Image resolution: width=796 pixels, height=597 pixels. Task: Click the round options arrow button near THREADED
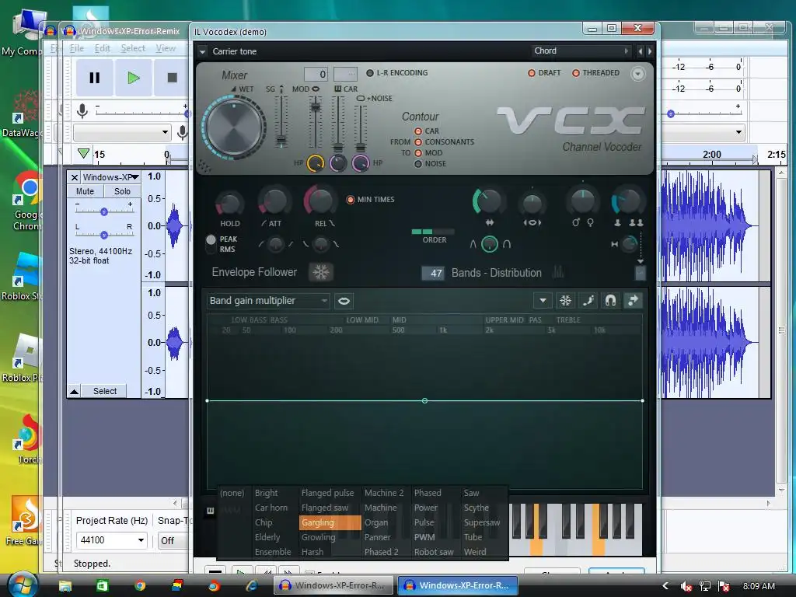click(x=637, y=74)
